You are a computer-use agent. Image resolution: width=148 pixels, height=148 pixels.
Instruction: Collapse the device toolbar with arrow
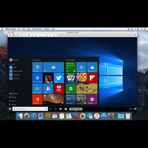(x=57, y=35)
